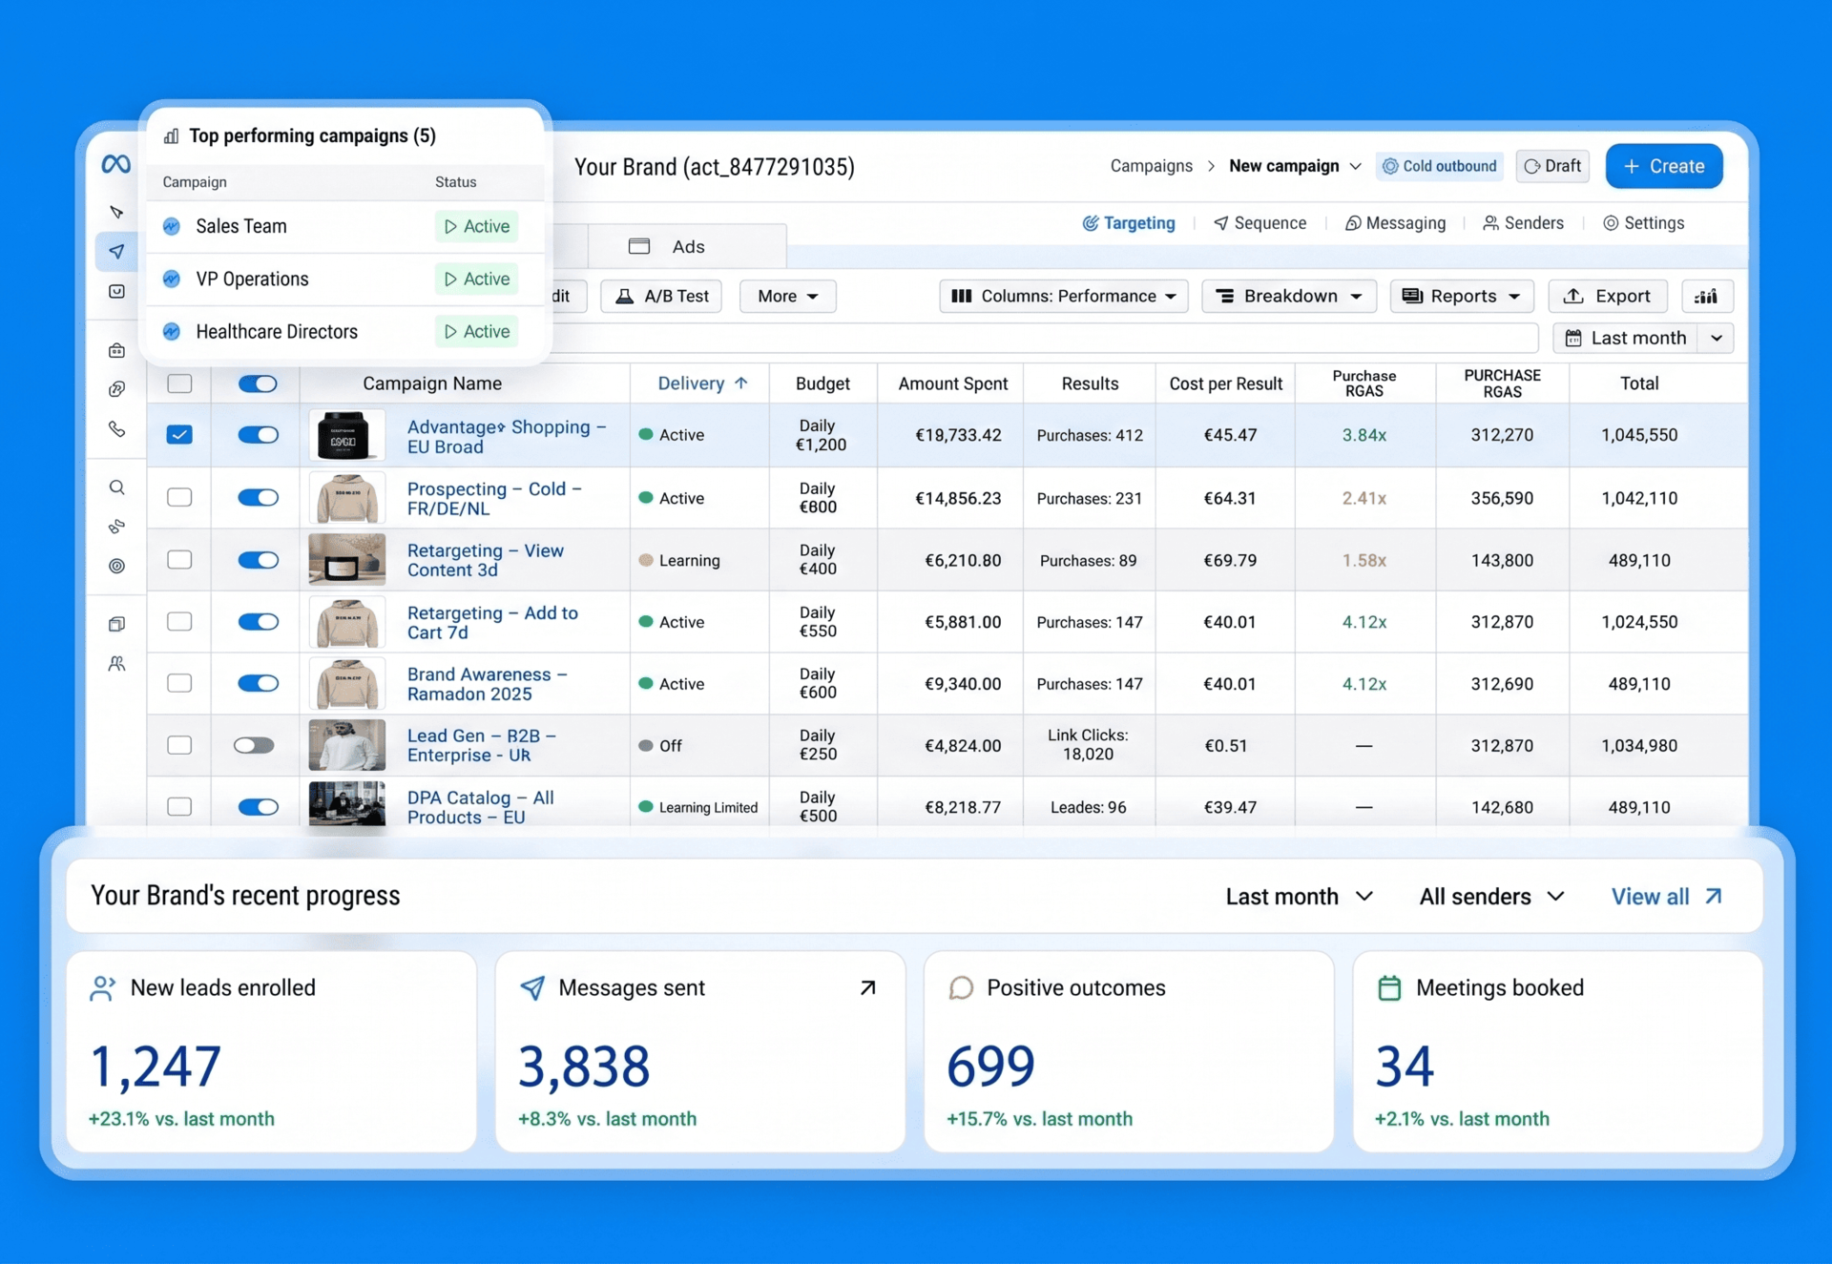Click the Sales Team campaign icon
The image size is (1832, 1264).
point(172,226)
